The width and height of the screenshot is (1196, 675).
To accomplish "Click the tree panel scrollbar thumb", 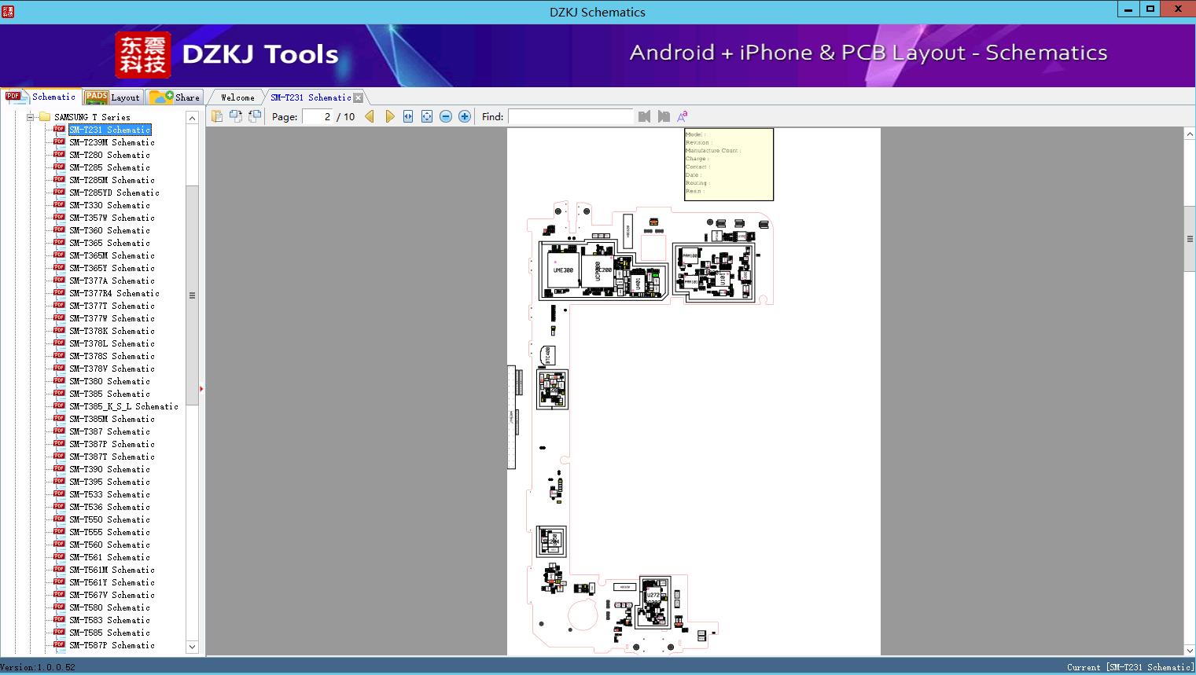I will [192, 295].
